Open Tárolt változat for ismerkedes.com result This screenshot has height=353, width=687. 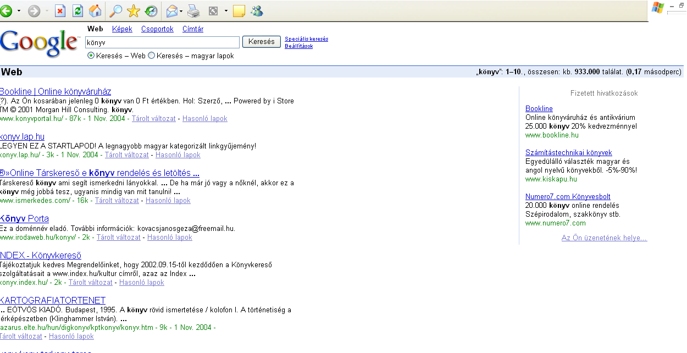coord(117,201)
